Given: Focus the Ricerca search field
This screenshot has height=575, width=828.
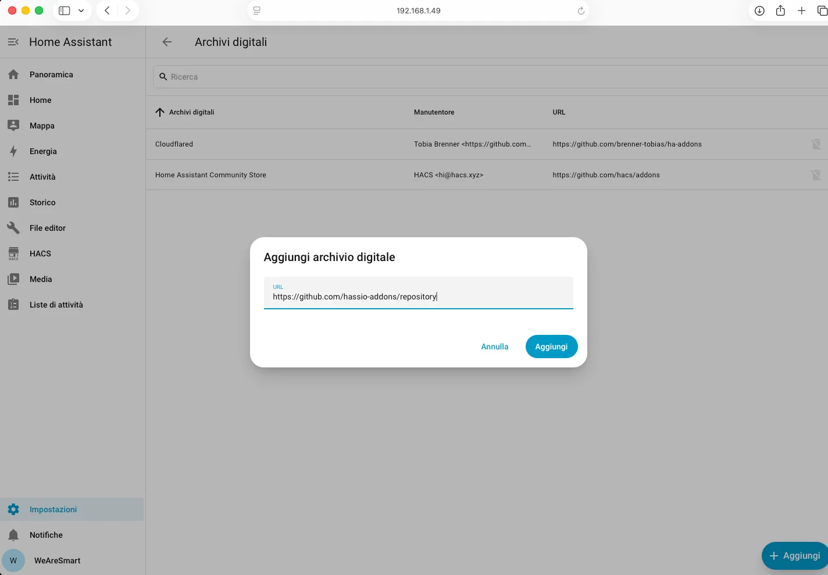Looking at the screenshot, I should (490, 77).
